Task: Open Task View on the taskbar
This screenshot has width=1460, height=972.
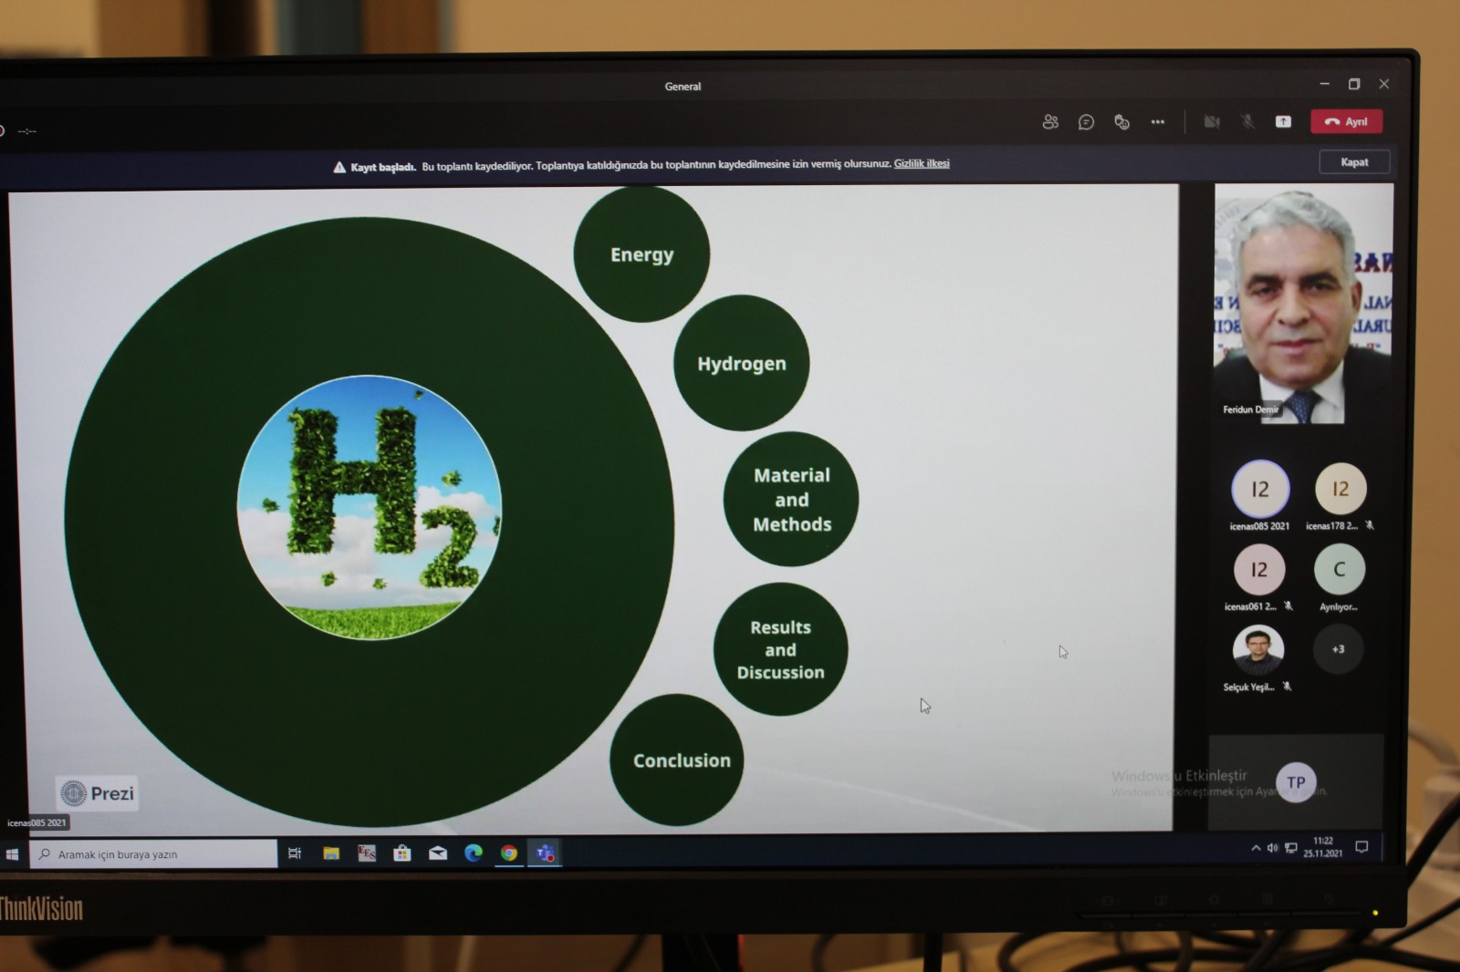Action: coord(295,853)
